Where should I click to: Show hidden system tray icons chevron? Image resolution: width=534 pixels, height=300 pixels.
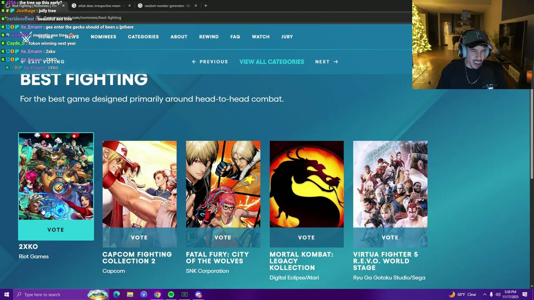pyautogui.click(x=484, y=295)
